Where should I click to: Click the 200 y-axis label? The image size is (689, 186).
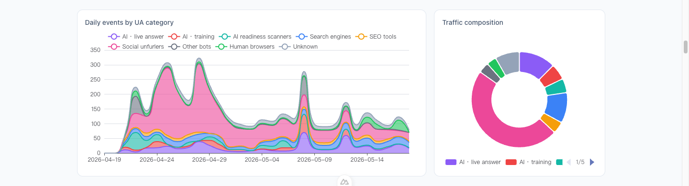[95, 94]
